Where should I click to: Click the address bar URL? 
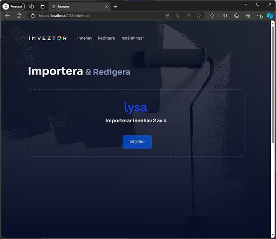point(64,16)
